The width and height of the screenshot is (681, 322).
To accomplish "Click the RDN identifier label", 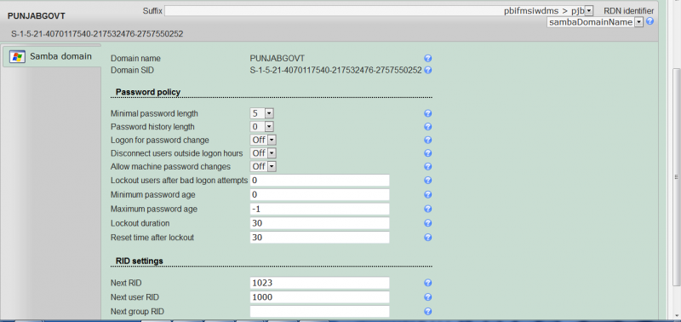I will pos(629,10).
